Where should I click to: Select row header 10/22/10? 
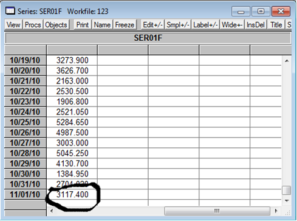[x=26, y=91]
